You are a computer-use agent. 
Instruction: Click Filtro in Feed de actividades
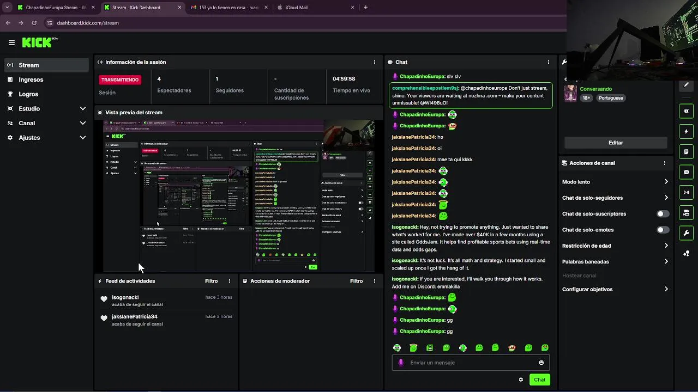pyautogui.click(x=212, y=281)
